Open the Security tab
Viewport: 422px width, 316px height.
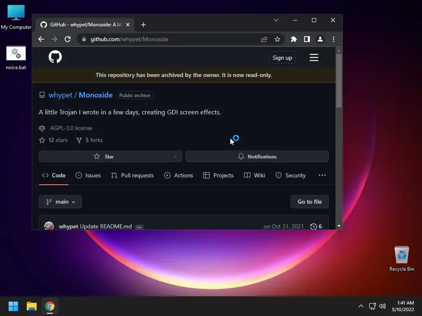[291, 175]
